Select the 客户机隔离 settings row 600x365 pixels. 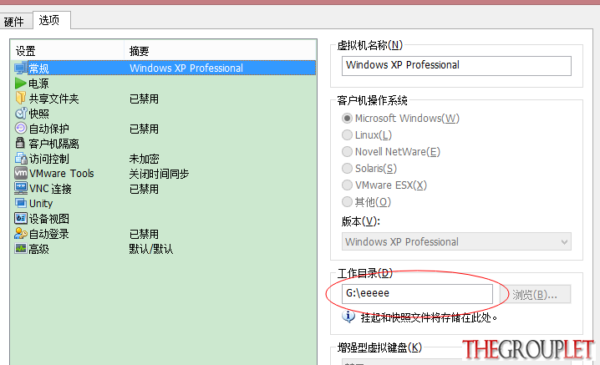165,144
